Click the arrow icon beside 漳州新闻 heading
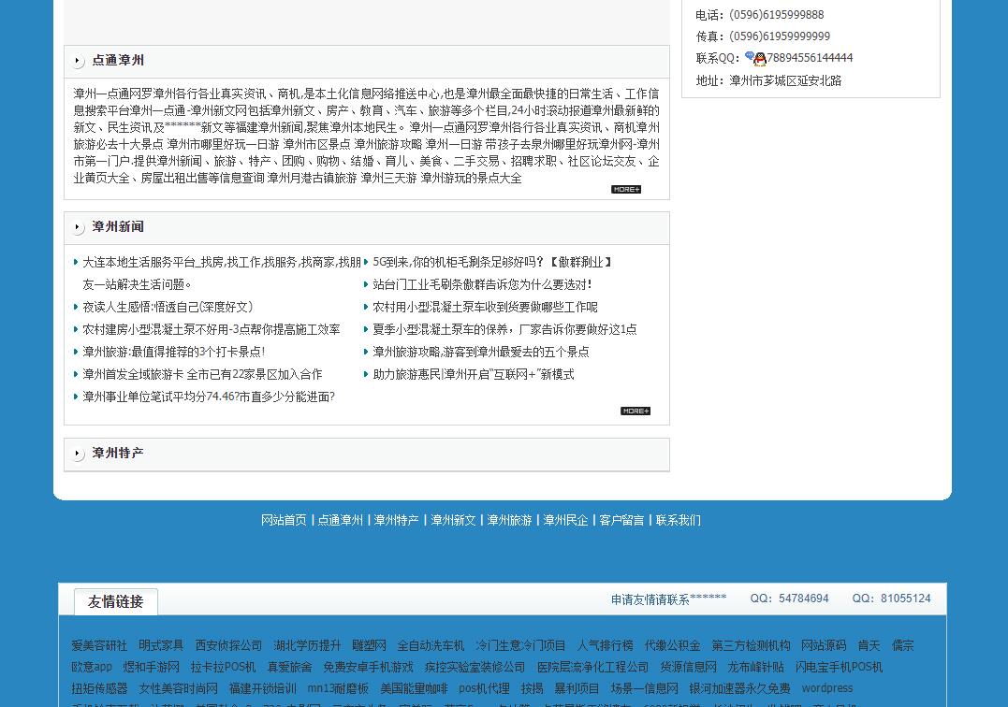The width and height of the screenshot is (1008, 707). 77,227
